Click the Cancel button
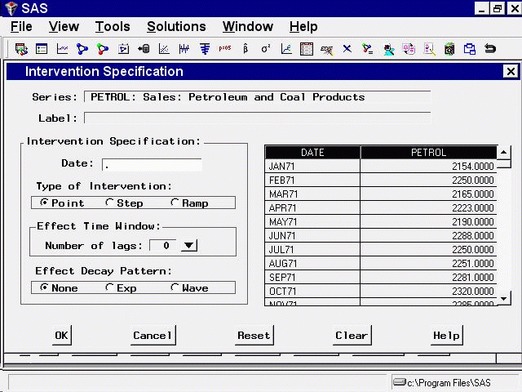 click(153, 335)
